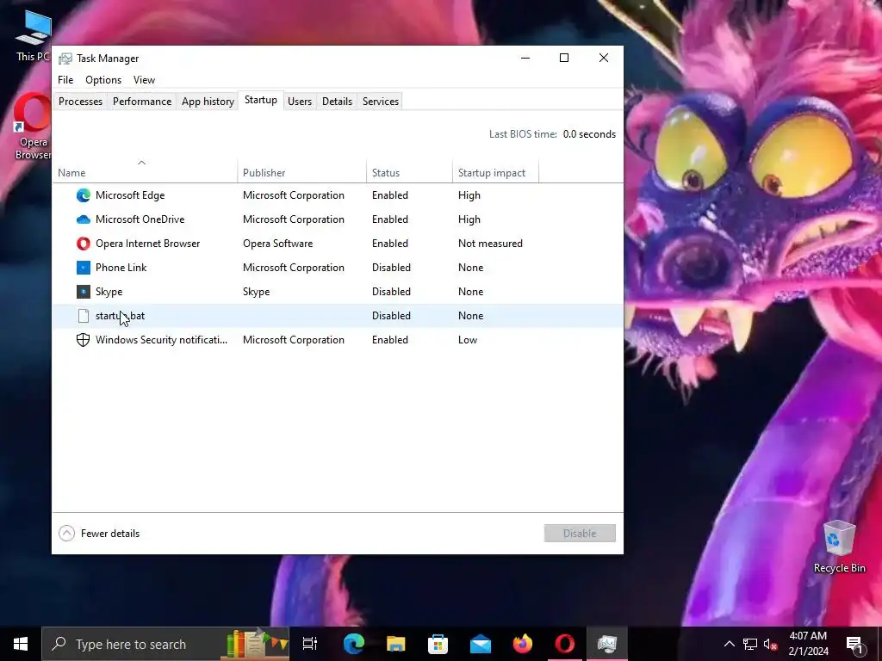The image size is (882, 661).
Task: Launch Firefox from the taskbar
Action: 523,644
